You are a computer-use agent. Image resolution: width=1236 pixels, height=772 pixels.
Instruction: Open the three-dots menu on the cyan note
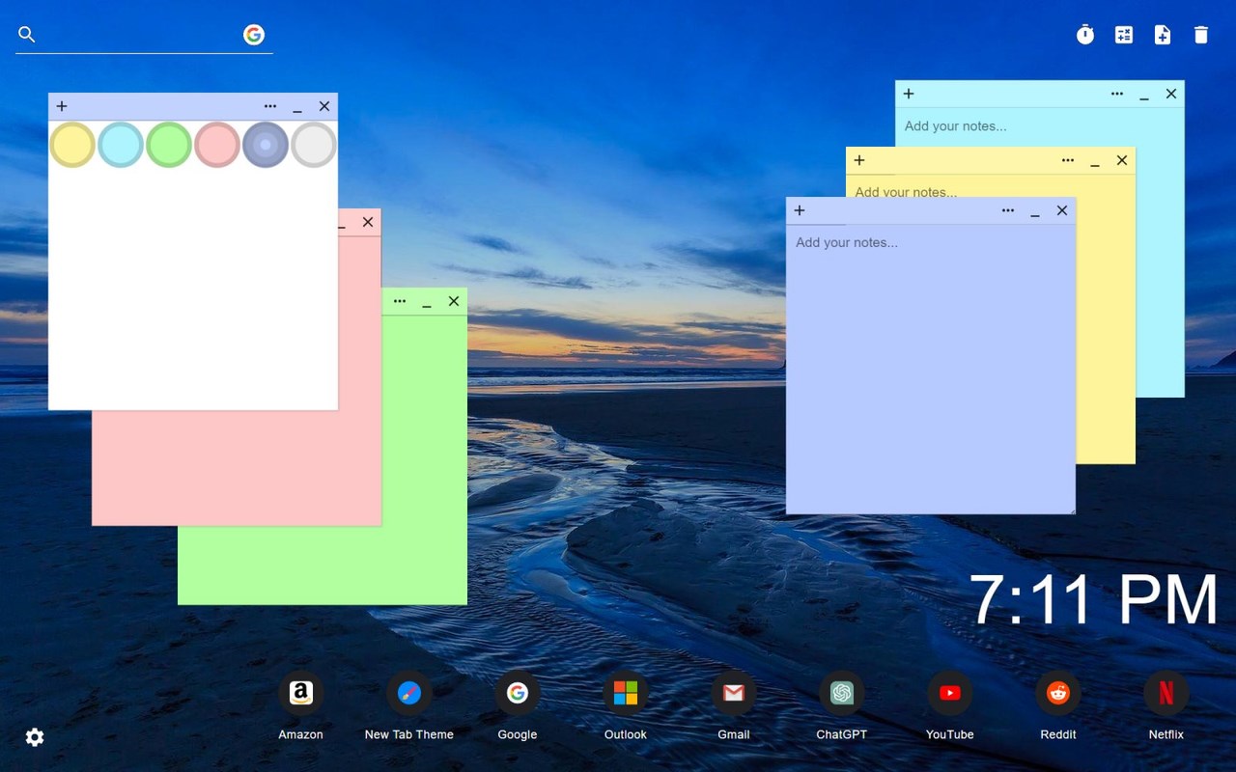(1117, 94)
